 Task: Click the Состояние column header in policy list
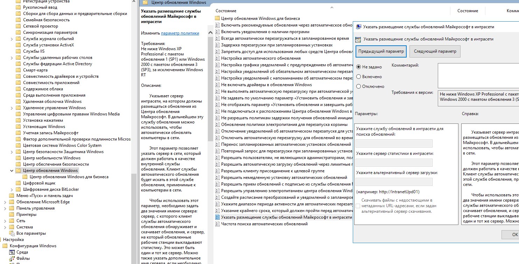pyautogui.click(x=468, y=11)
